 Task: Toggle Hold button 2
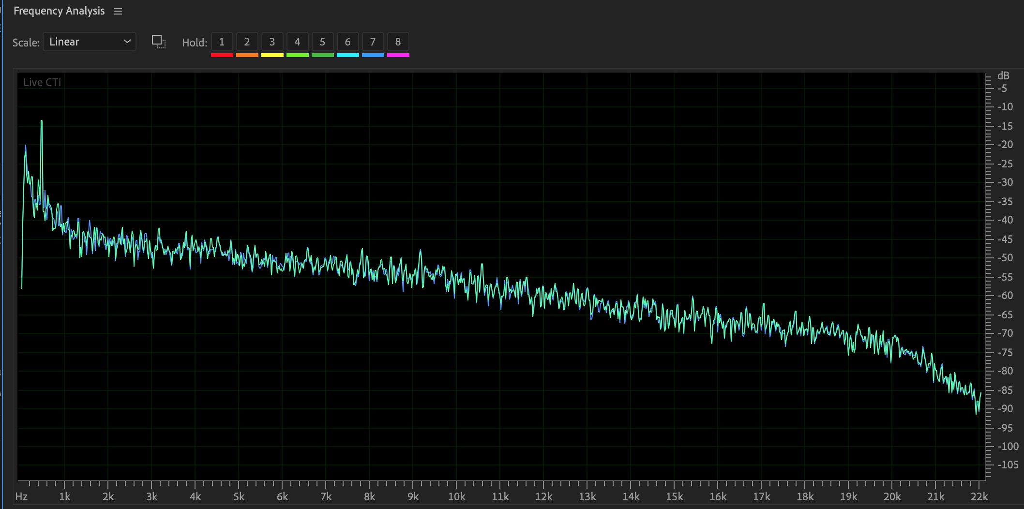247,42
